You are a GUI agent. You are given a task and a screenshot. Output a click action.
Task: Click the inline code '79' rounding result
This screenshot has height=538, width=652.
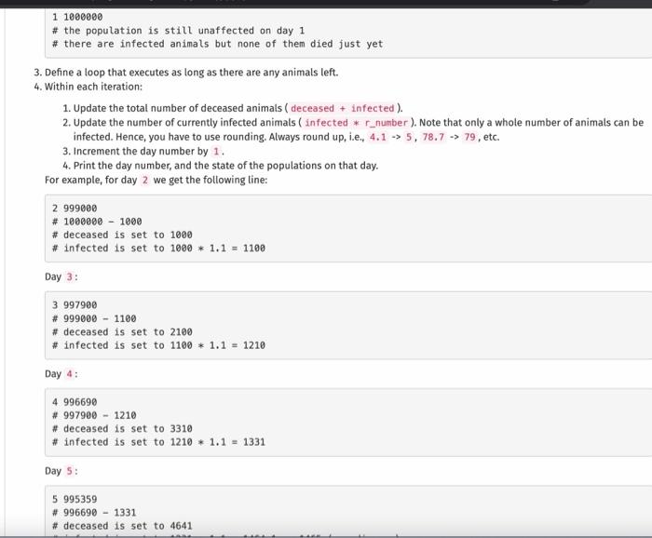pos(469,137)
